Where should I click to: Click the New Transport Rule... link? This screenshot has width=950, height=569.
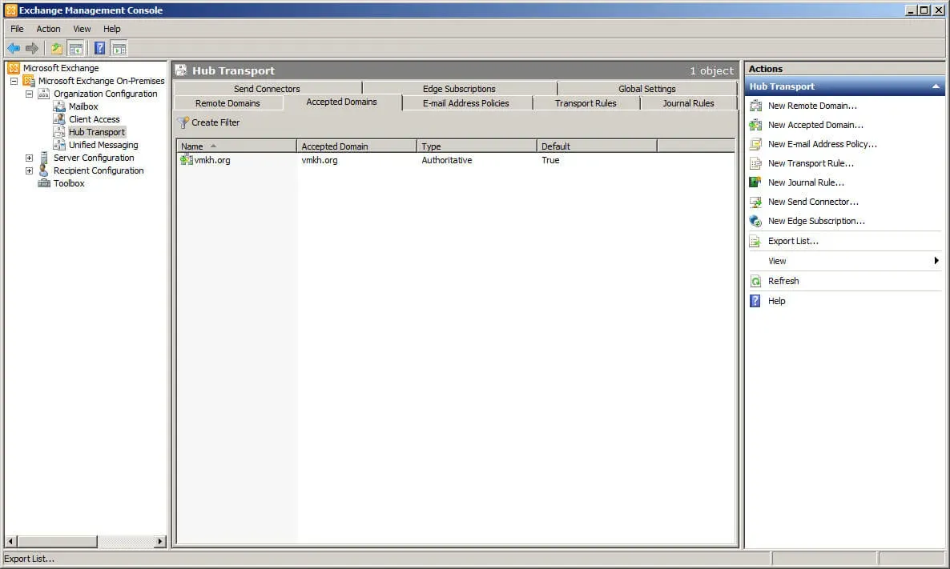(811, 163)
